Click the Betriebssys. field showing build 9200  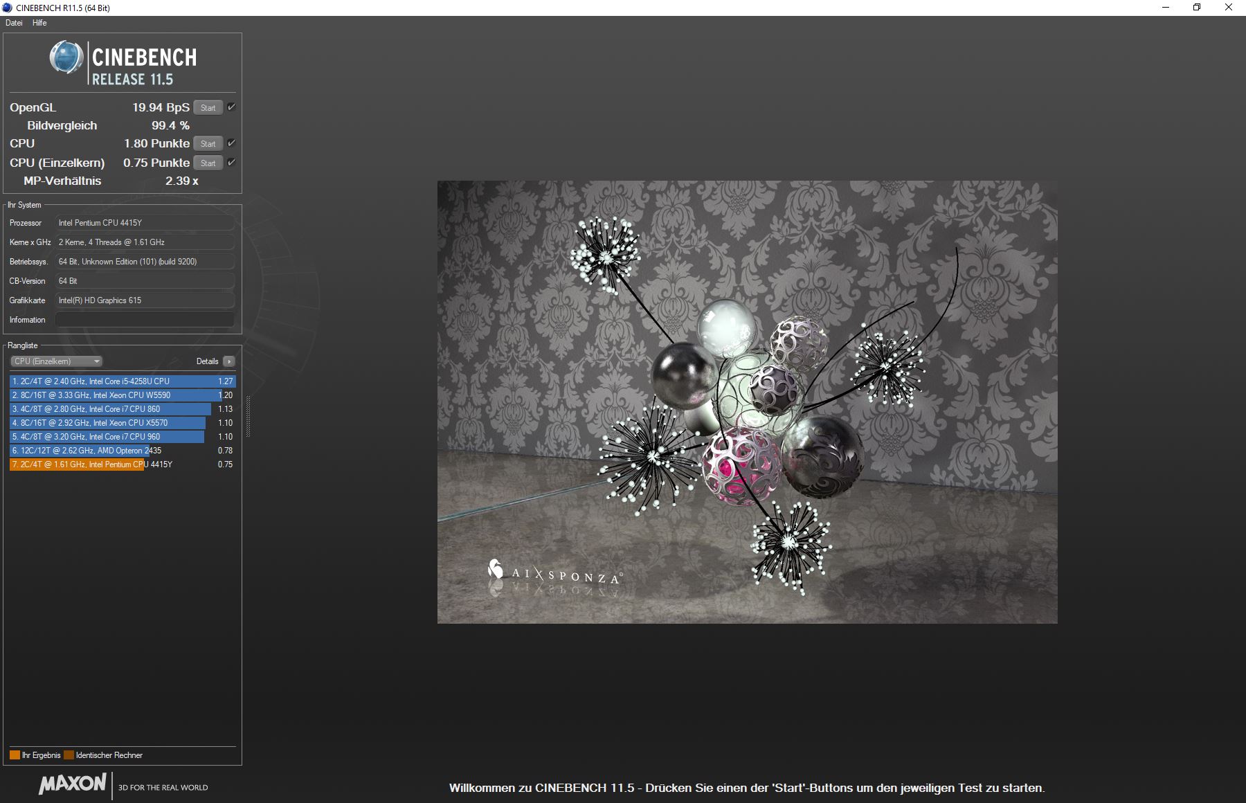[x=145, y=262]
